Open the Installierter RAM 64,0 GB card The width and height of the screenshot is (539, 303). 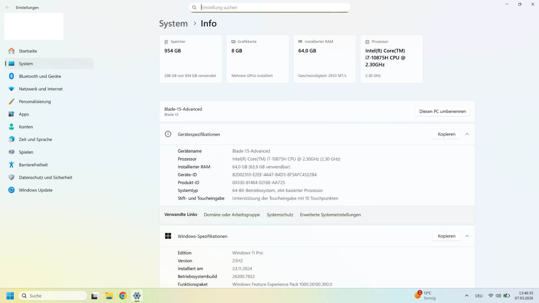coord(325,59)
